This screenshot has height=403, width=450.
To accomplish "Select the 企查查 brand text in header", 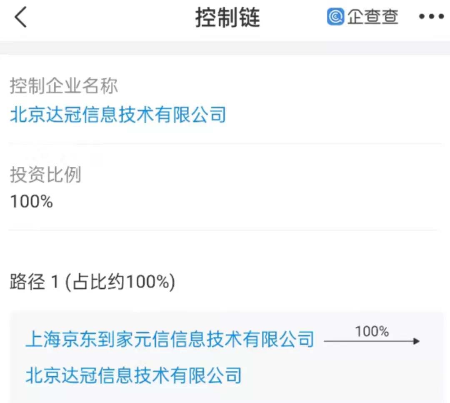I will (x=372, y=16).
